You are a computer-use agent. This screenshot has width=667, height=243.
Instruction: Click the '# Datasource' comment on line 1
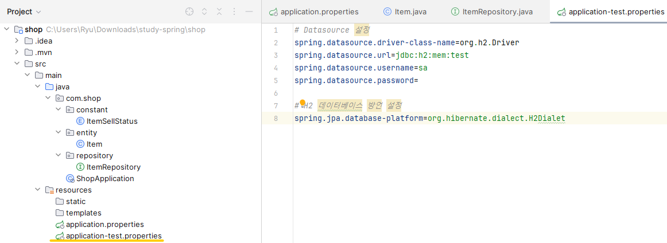coord(321,30)
